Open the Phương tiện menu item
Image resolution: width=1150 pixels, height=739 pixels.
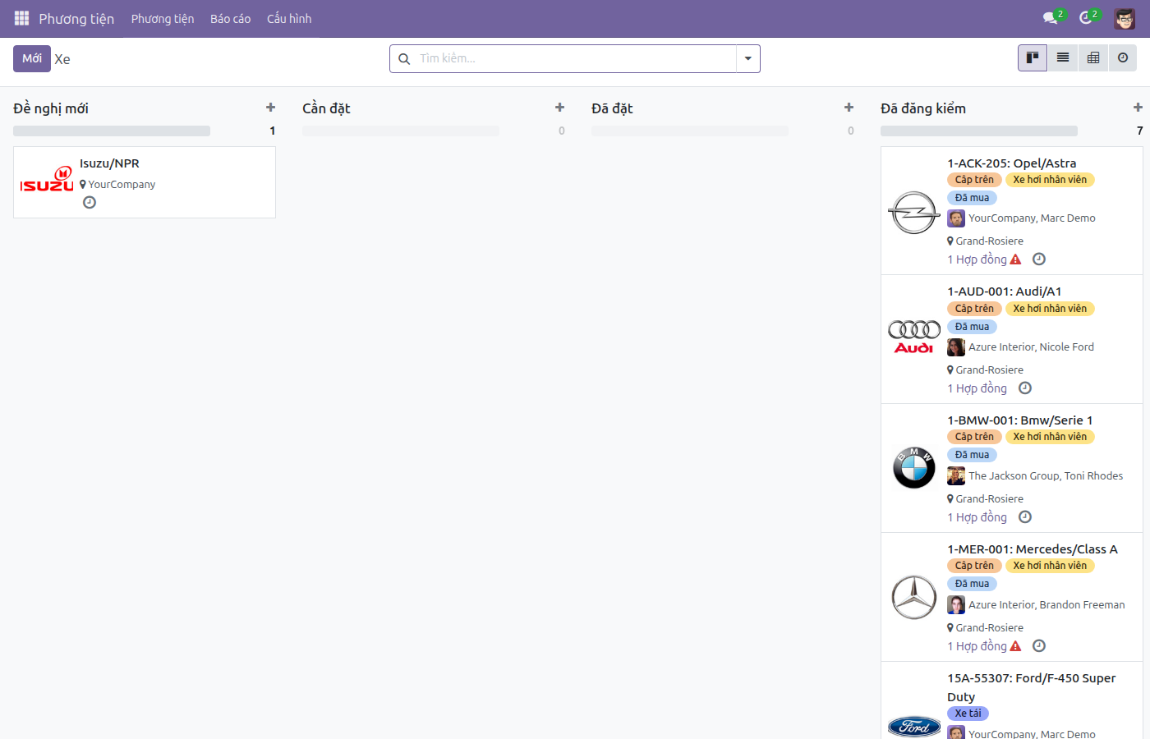tap(163, 18)
